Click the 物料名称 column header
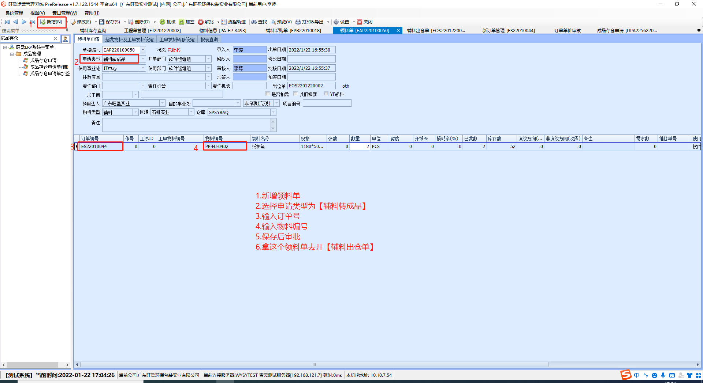This screenshot has width=703, height=383. point(275,139)
